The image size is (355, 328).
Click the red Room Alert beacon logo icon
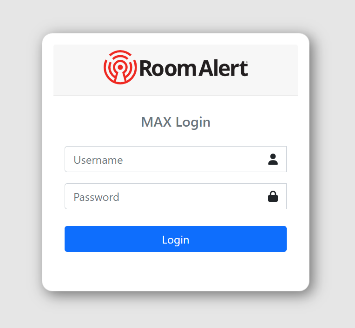coord(120,67)
